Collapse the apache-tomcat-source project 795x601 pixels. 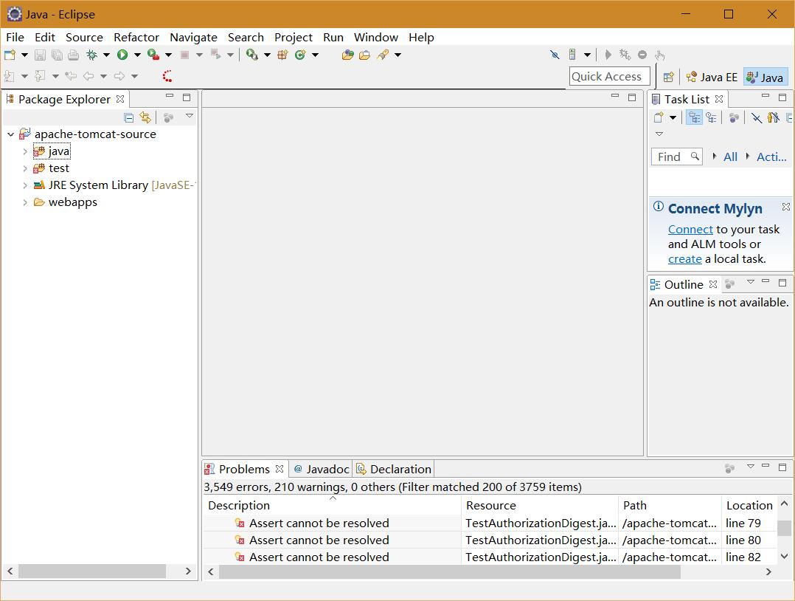[10, 134]
